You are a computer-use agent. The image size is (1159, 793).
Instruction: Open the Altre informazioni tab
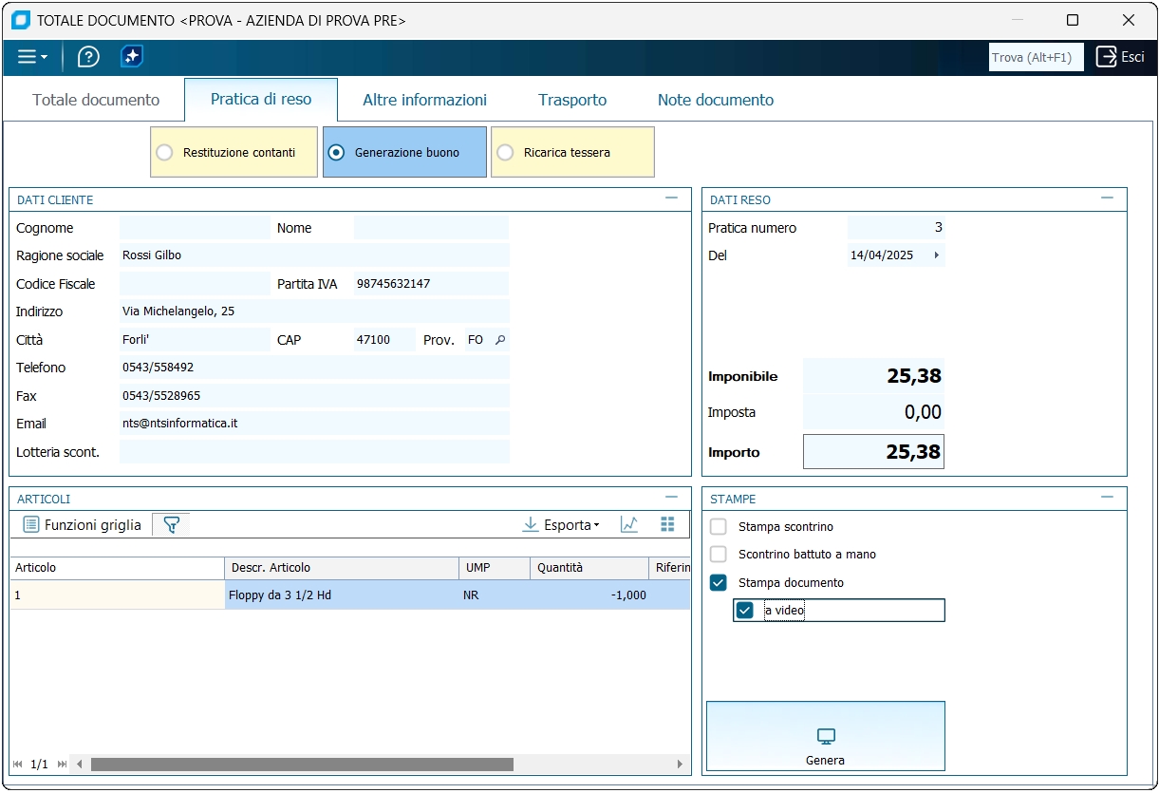point(424,100)
